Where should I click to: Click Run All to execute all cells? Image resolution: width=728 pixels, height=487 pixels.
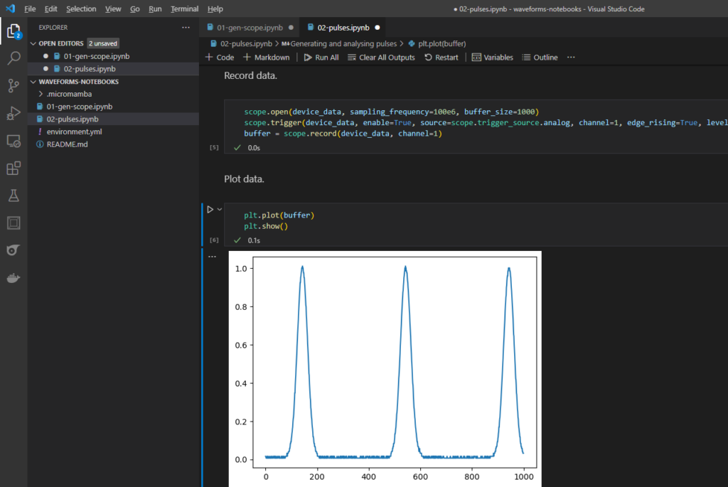point(321,57)
